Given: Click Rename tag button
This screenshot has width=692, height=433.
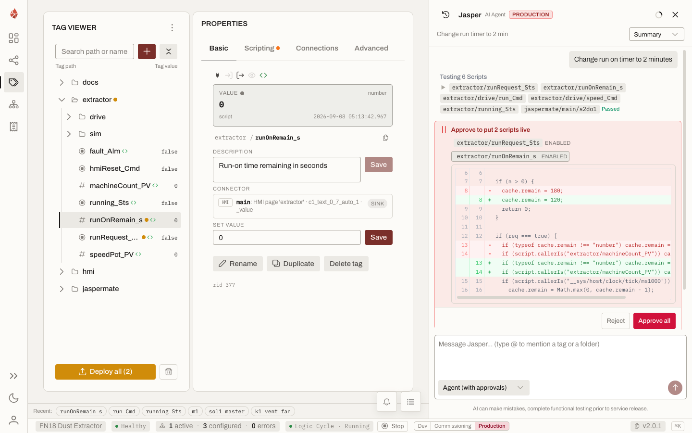Looking at the screenshot, I should coord(238,264).
